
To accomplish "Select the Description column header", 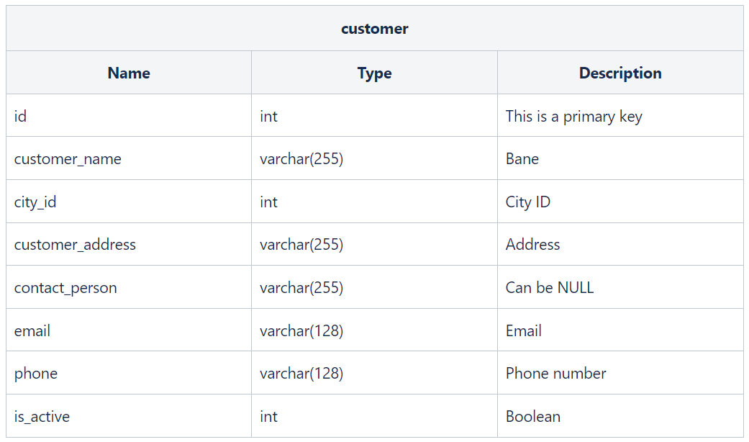I will (x=620, y=73).
